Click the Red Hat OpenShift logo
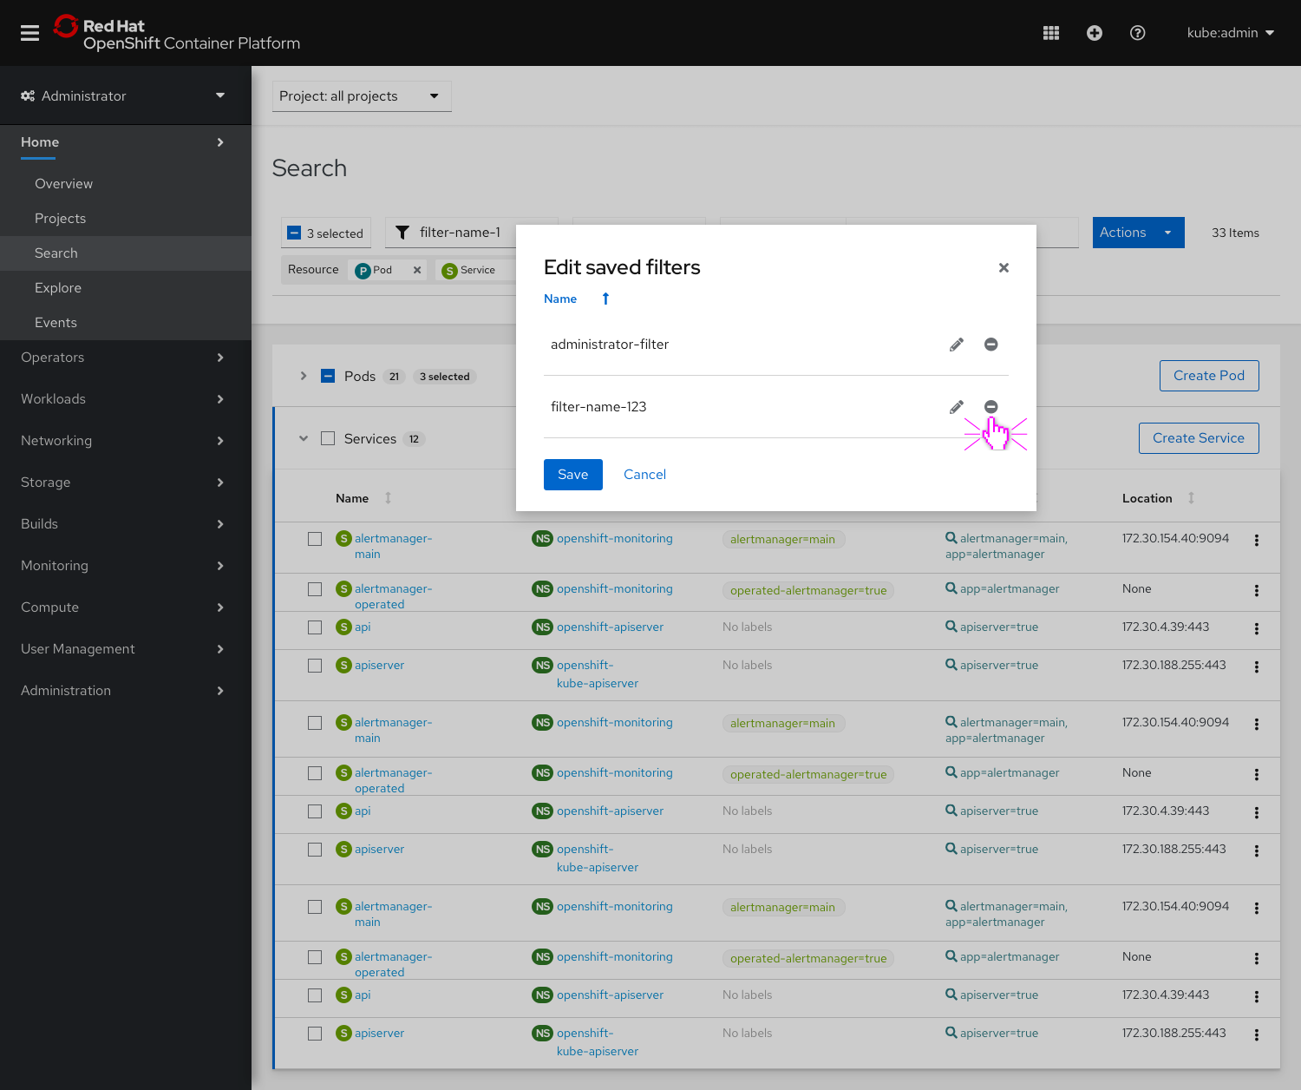 tap(176, 34)
